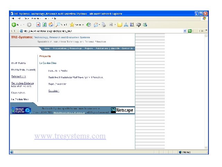This screenshot has height=167, width=222.
Task: Open the View menu
Action: pos(26,18)
